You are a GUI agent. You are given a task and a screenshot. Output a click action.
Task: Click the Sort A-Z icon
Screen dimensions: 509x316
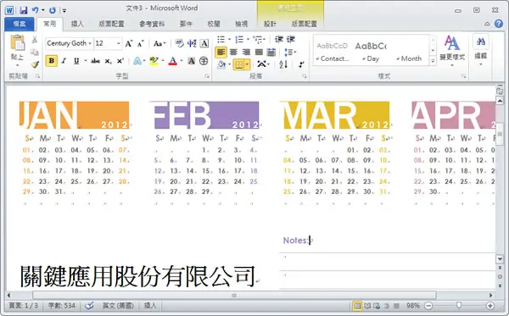[283, 64]
